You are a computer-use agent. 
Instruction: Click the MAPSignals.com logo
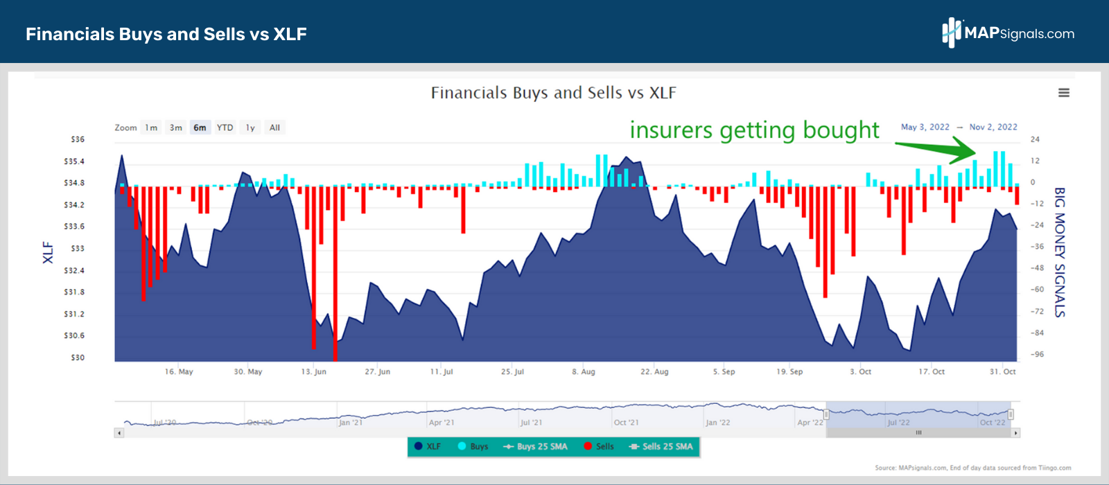pyautogui.click(x=1008, y=33)
